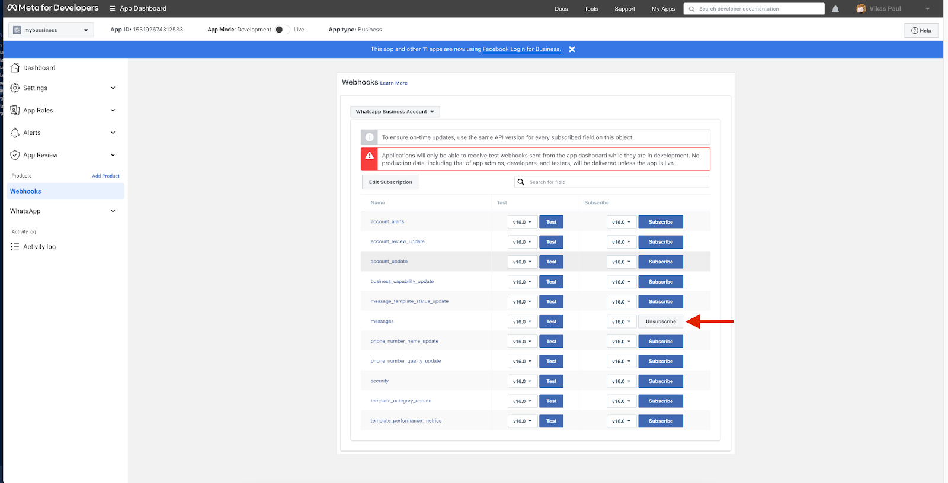Viewport: 948px width, 483px height.
Task: Click the account_review_update field name
Action: pyautogui.click(x=398, y=241)
